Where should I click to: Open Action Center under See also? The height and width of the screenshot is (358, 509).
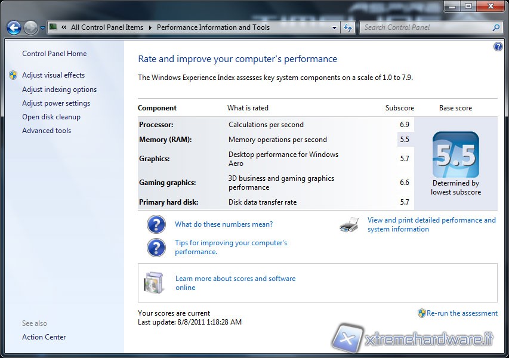pyautogui.click(x=44, y=337)
